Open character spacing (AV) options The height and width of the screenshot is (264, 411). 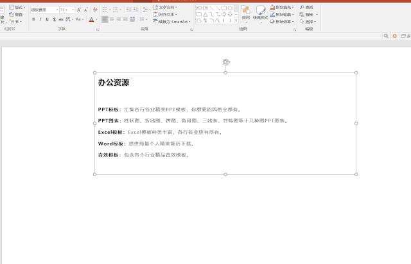tap(69, 19)
